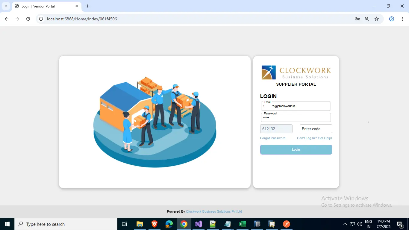
Task: Click the Enter code input field
Action: [316, 129]
